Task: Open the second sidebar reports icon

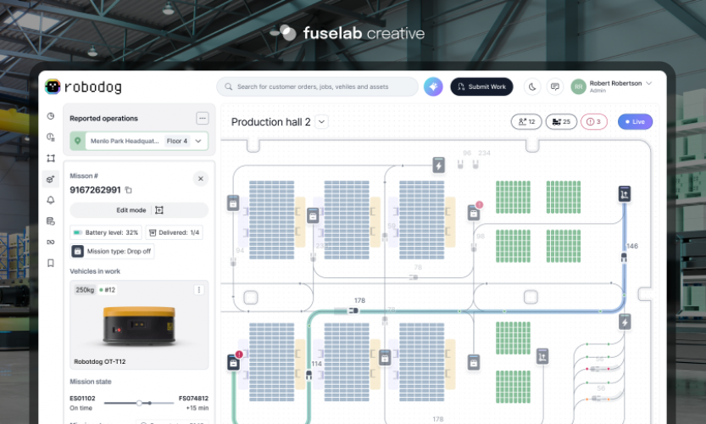Action: (x=51, y=137)
